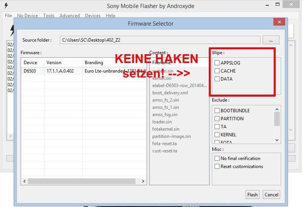The image size is (302, 207).
Task: Select the D6503 firmware row
Action: 84,71
